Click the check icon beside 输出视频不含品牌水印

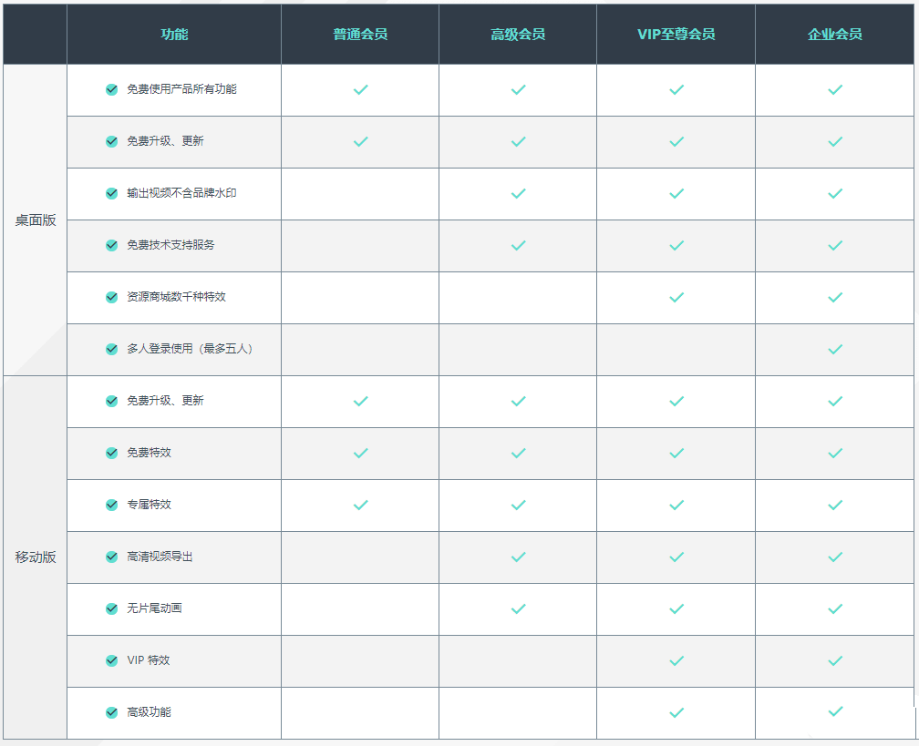[x=112, y=193]
